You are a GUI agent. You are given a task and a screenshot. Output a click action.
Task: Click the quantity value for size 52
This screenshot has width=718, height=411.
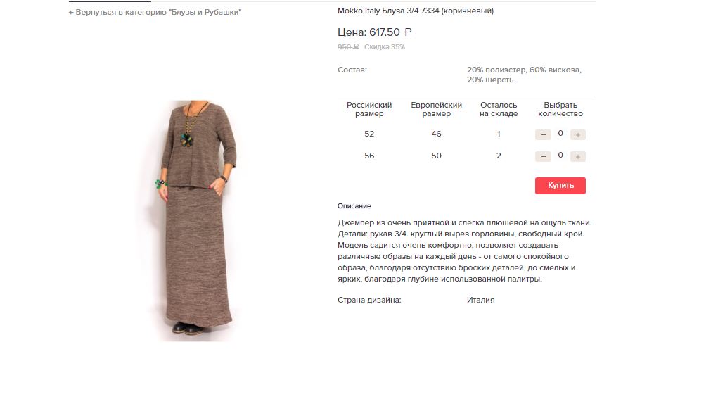[x=560, y=133]
